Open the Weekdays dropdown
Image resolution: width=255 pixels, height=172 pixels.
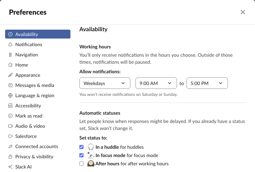105,83
